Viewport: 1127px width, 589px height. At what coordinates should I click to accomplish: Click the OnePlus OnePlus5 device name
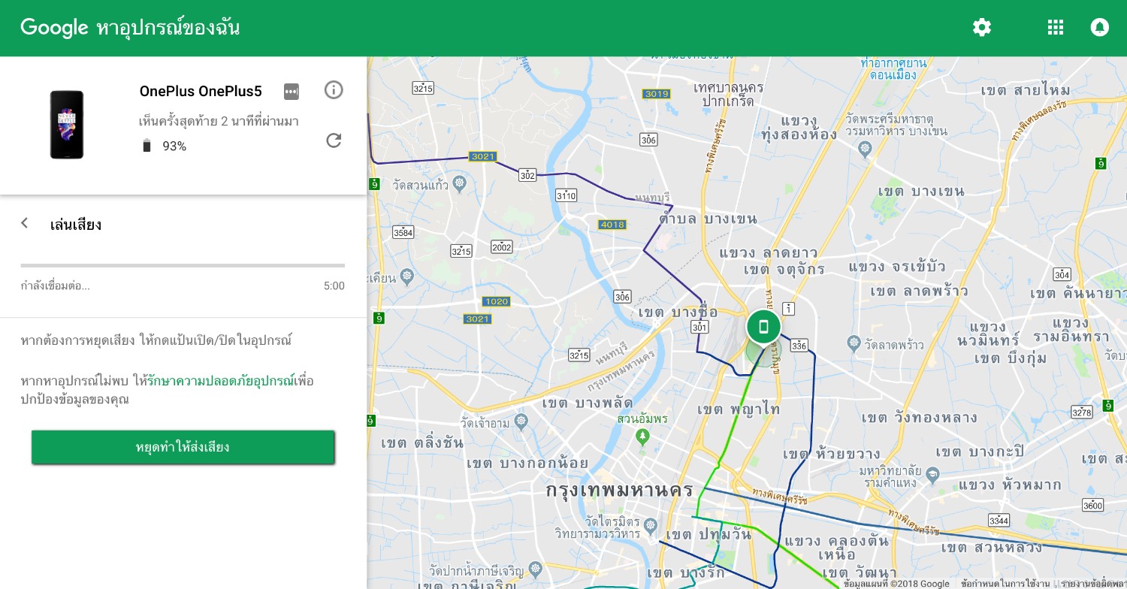click(201, 92)
